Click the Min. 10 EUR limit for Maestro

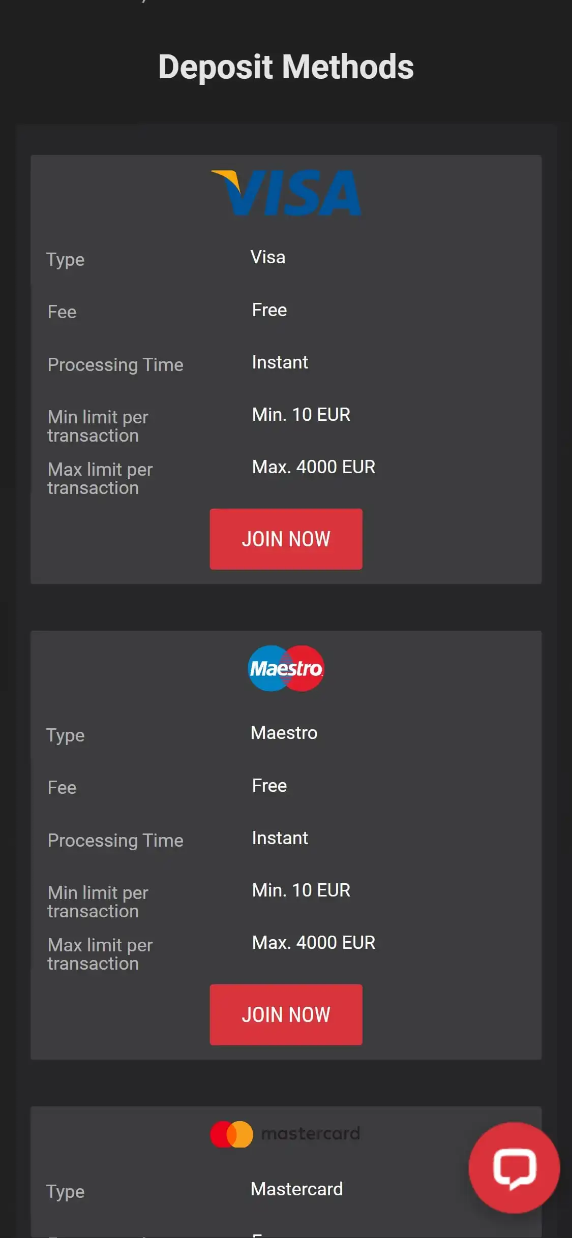301,890
